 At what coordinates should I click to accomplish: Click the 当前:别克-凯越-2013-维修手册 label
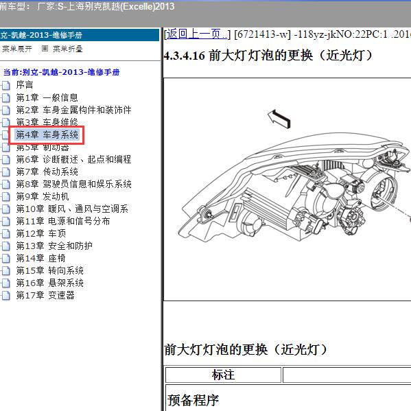61,72
